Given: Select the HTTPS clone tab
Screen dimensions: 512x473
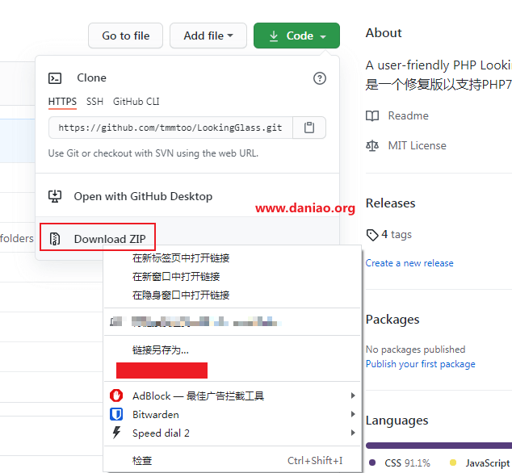Looking at the screenshot, I should tap(62, 102).
